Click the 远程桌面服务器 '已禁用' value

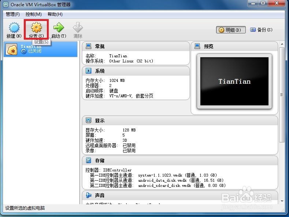point(129,145)
